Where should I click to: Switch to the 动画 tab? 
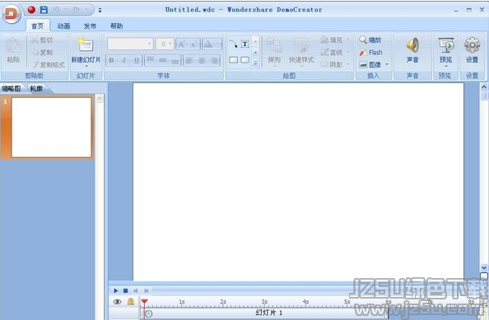pyautogui.click(x=63, y=26)
